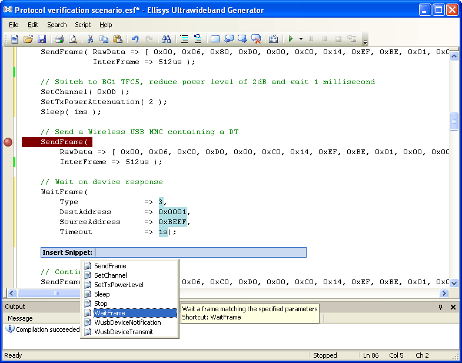Toggle the breakpoint at SendFrame line

pos(8,142)
